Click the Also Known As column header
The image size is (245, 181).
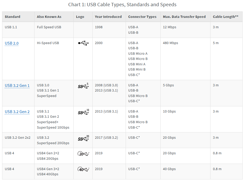tap(49, 17)
